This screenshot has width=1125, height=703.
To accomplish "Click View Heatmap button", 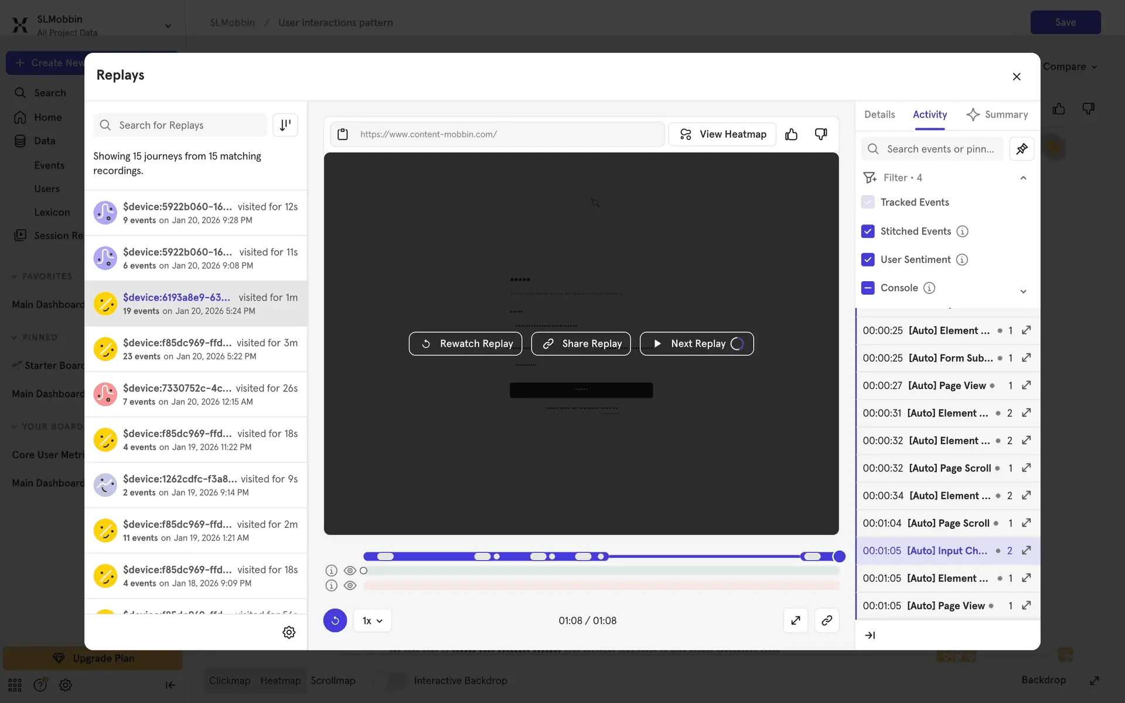I will [722, 134].
